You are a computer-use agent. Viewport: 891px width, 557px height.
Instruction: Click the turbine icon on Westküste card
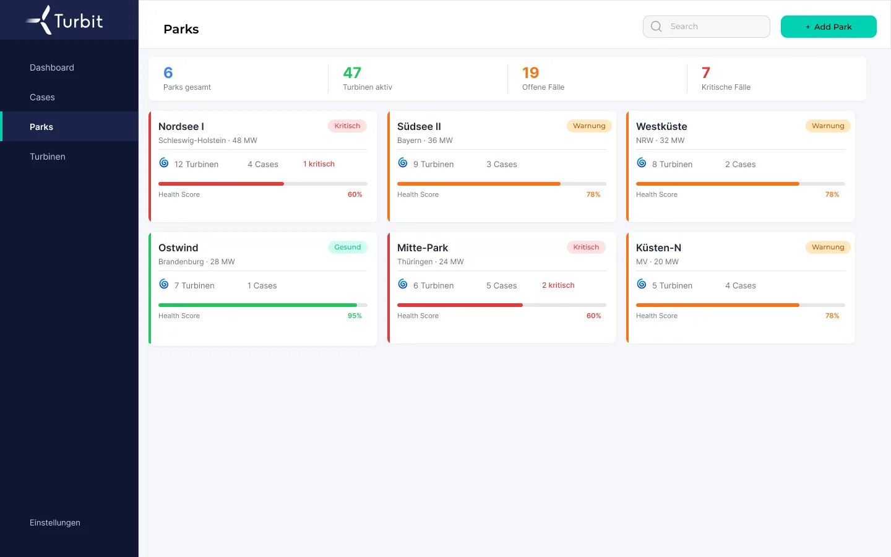pos(642,163)
